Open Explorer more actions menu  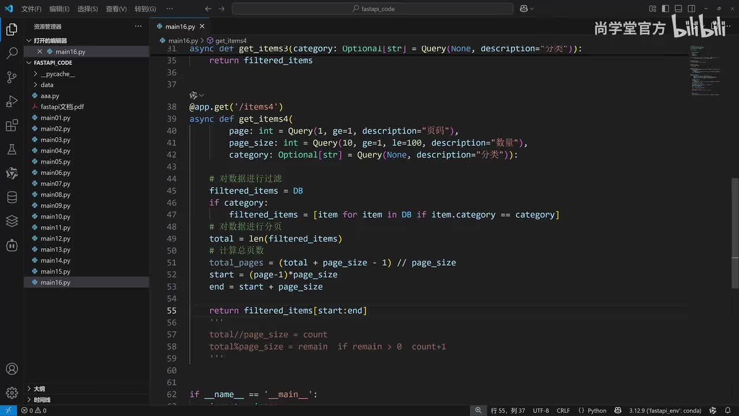tap(138, 26)
